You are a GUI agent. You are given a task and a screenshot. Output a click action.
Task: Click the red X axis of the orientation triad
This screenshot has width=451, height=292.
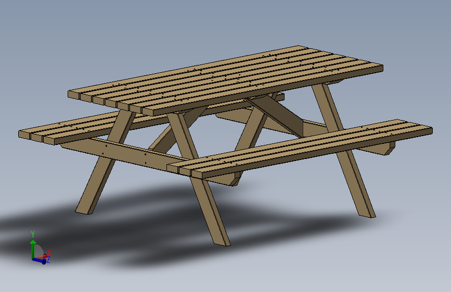[42, 256]
